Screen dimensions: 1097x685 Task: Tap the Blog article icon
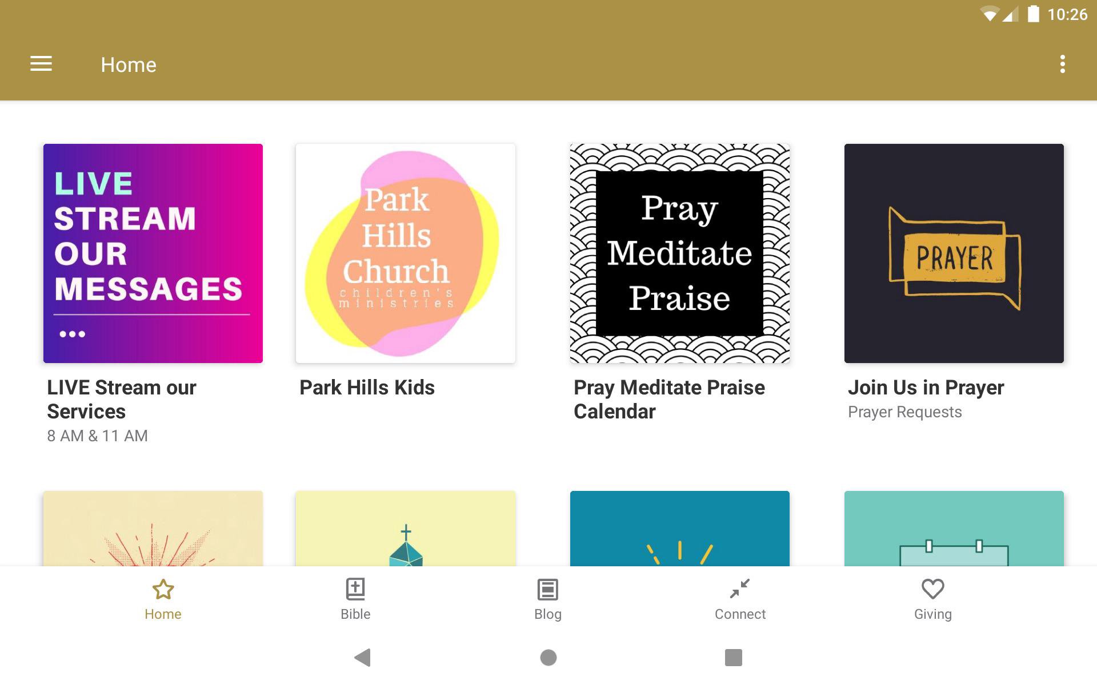548,589
